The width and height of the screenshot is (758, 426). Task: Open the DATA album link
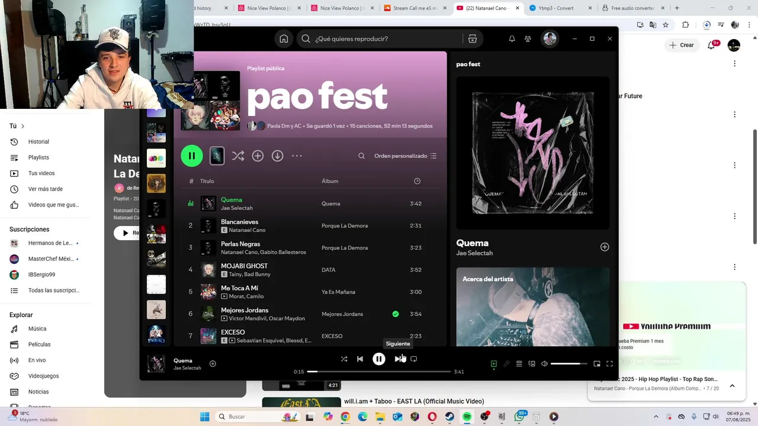click(329, 270)
